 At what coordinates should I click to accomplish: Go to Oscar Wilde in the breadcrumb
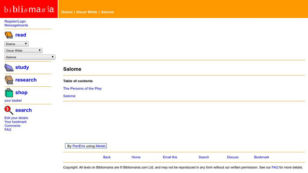87,12
